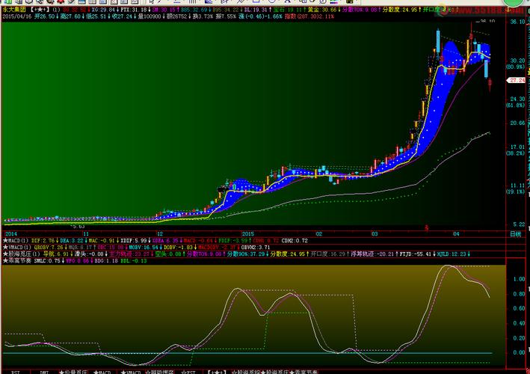Switch to the ★乖离节奏 bottom tab
Screen dimensions: 530x374
[303, 372]
